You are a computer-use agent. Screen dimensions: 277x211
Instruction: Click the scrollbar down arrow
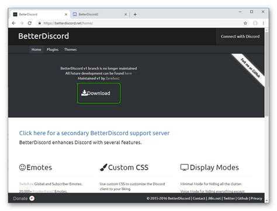click(x=266, y=201)
